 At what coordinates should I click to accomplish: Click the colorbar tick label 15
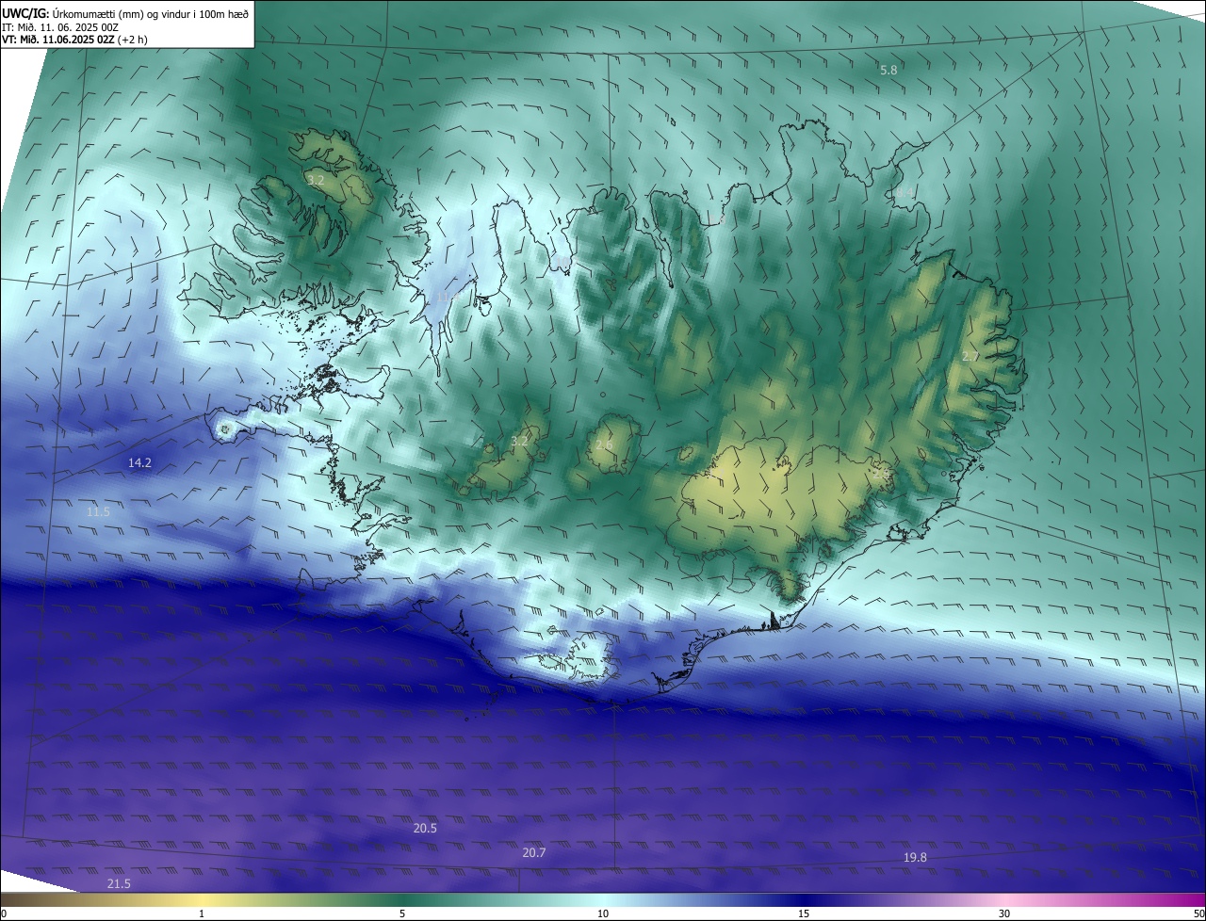pyautogui.click(x=804, y=913)
